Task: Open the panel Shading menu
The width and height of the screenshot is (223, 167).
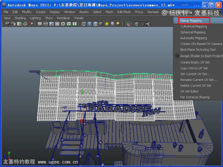Action: click(x=20, y=18)
